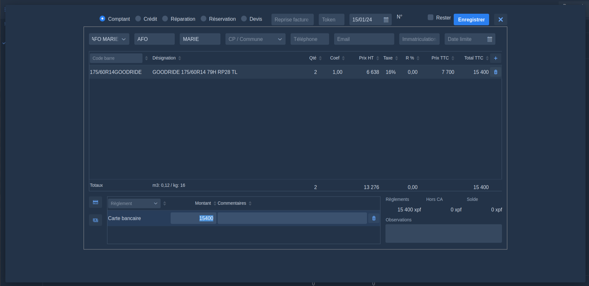Delete the Carte bancaire payment row
Image resolution: width=589 pixels, height=286 pixels.
[x=374, y=218]
